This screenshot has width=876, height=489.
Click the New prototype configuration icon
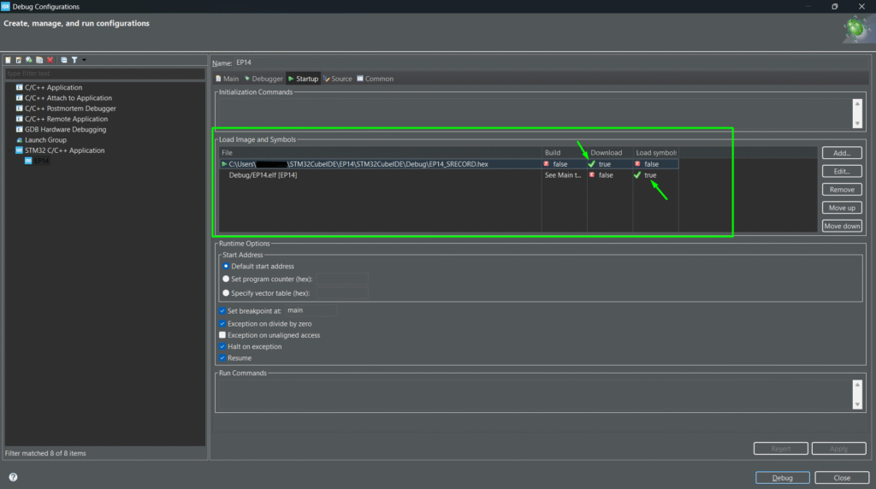tap(18, 60)
